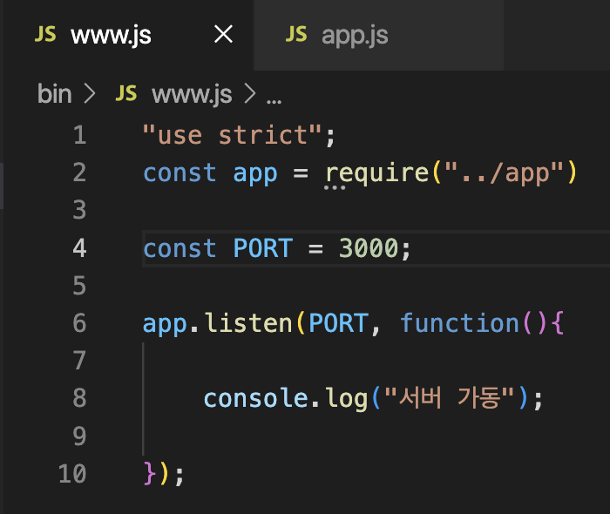This screenshot has width=610, height=514.
Task: Open the bin folder breadcrumb
Action: click(54, 94)
